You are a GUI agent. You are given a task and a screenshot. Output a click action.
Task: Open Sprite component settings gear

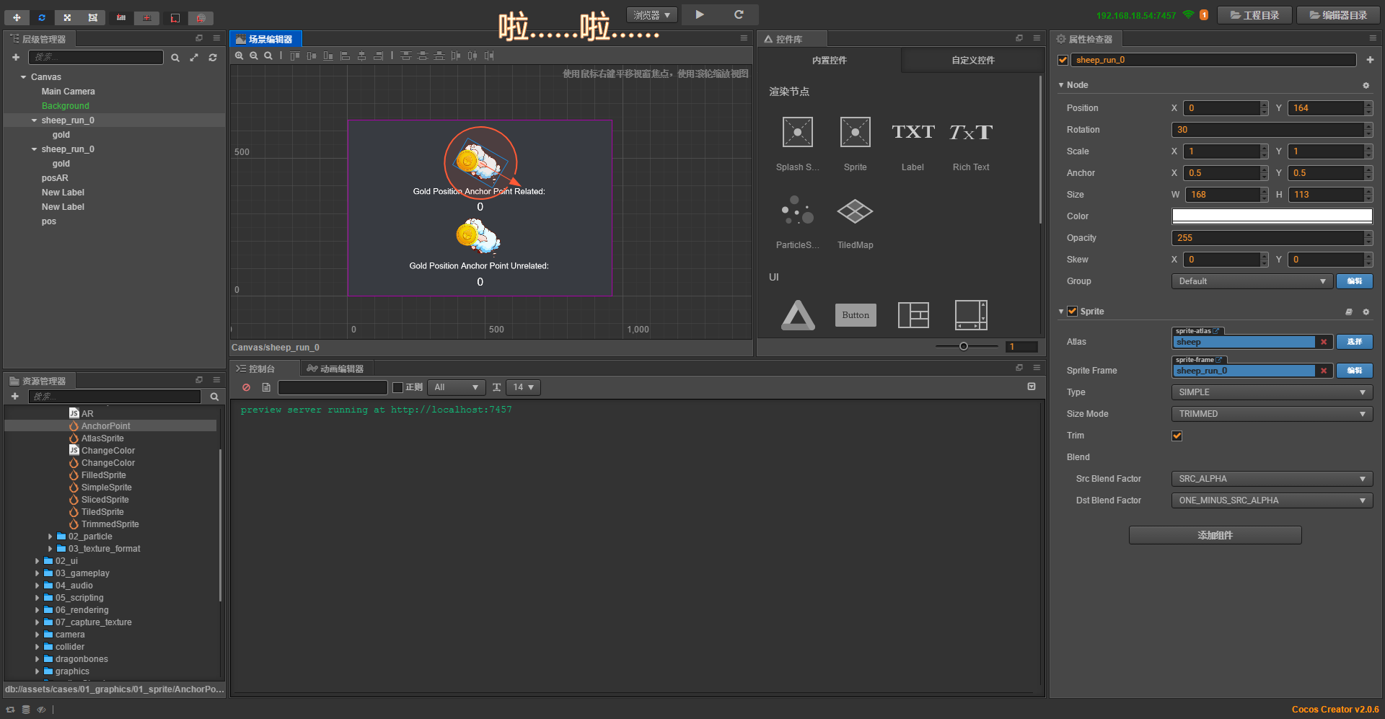click(x=1366, y=312)
